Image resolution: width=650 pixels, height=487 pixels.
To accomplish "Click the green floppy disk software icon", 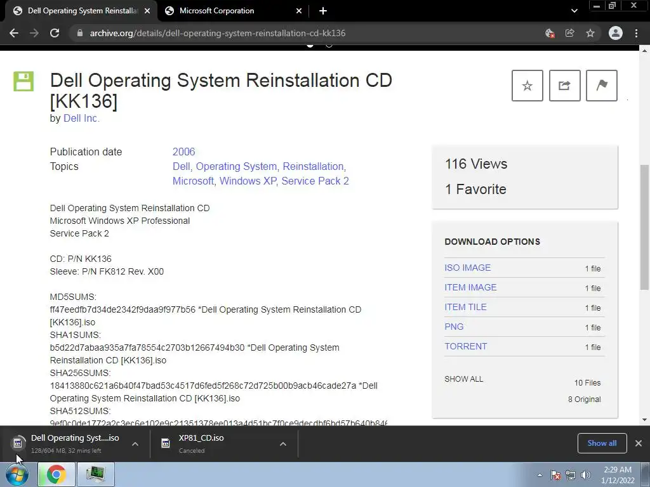I will click(23, 81).
